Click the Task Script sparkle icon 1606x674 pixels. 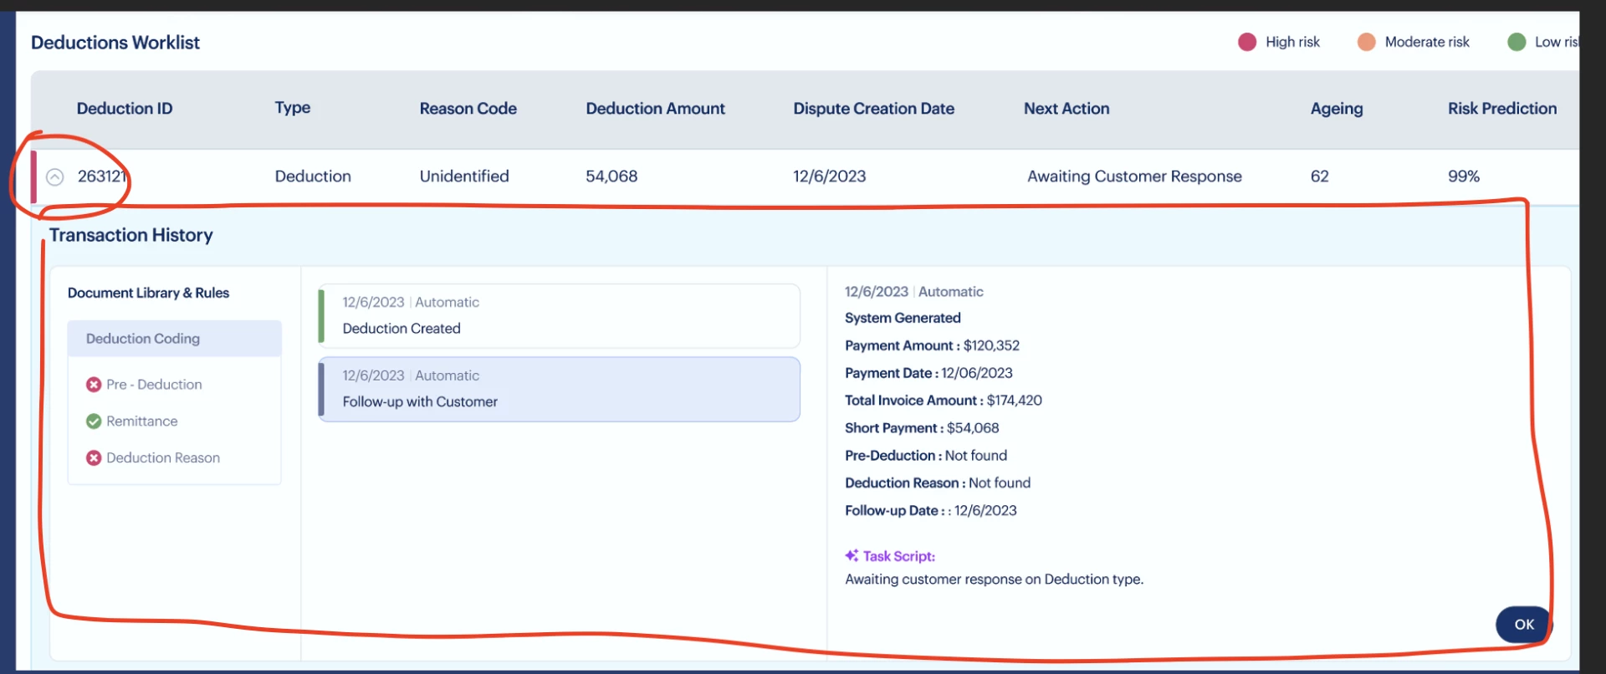point(852,555)
